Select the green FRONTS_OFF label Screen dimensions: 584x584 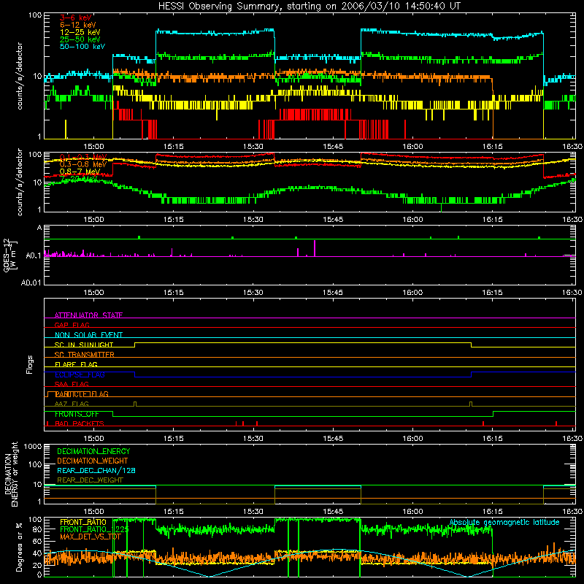pos(77,414)
